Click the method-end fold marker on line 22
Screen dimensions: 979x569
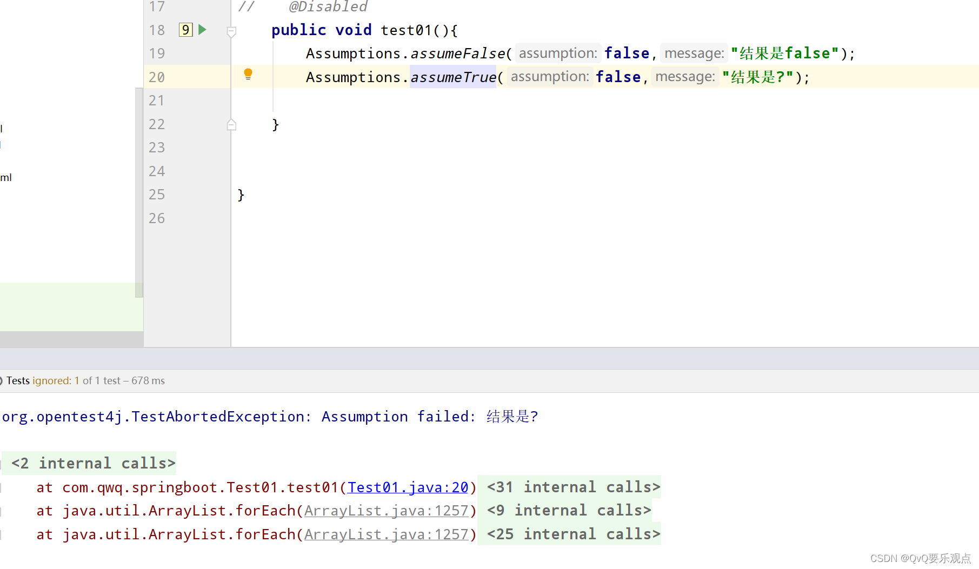[x=231, y=125]
